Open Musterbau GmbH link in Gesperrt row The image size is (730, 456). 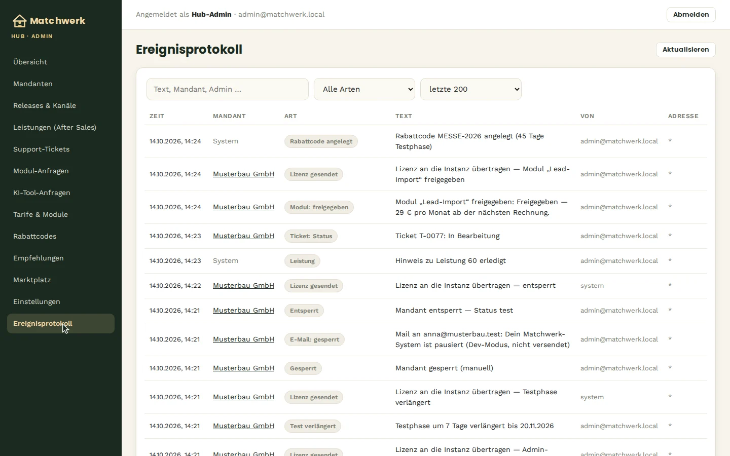pos(243,368)
